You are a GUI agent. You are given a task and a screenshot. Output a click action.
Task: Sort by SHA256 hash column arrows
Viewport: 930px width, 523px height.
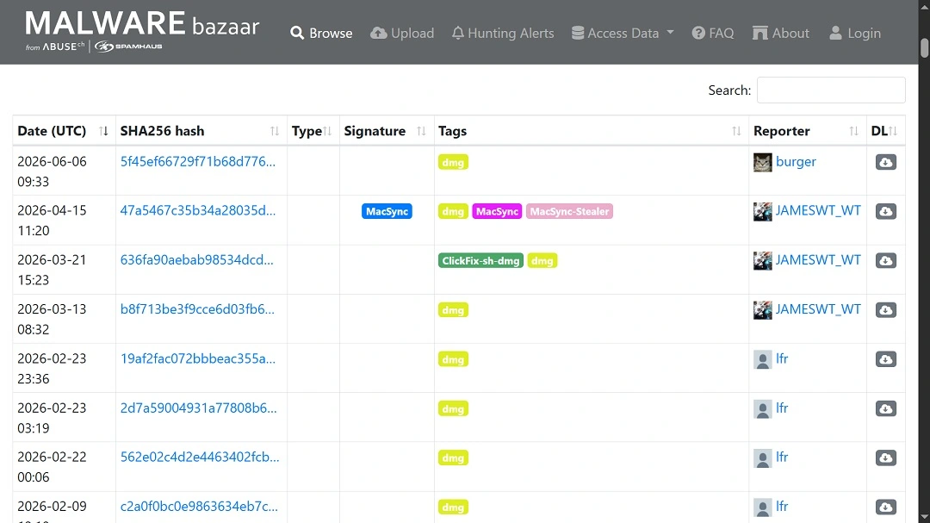pyautogui.click(x=274, y=131)
